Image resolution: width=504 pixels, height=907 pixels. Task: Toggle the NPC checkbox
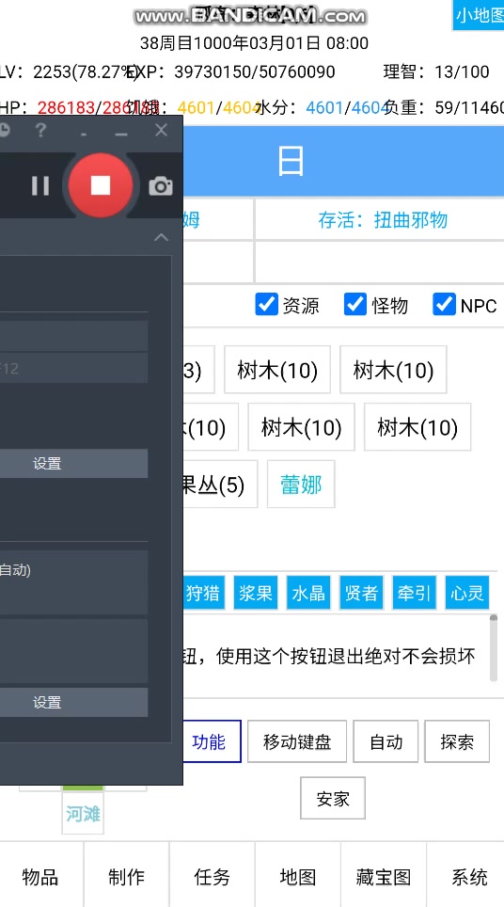pyautogui.click(x=444, y=304)
